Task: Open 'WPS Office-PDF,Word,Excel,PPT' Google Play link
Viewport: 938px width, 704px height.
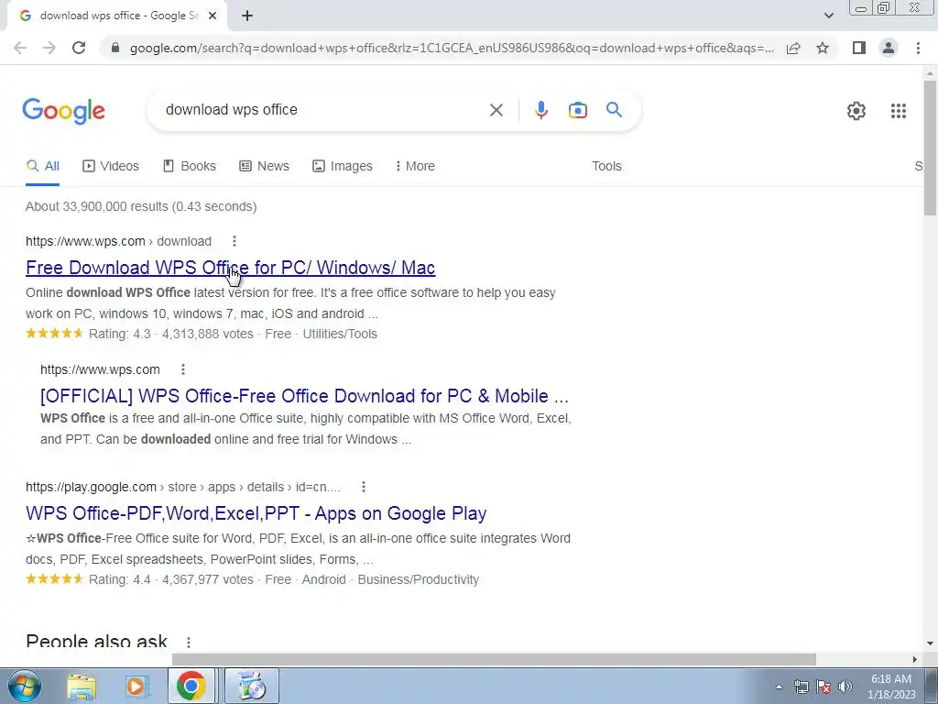Action: [256, 513]
